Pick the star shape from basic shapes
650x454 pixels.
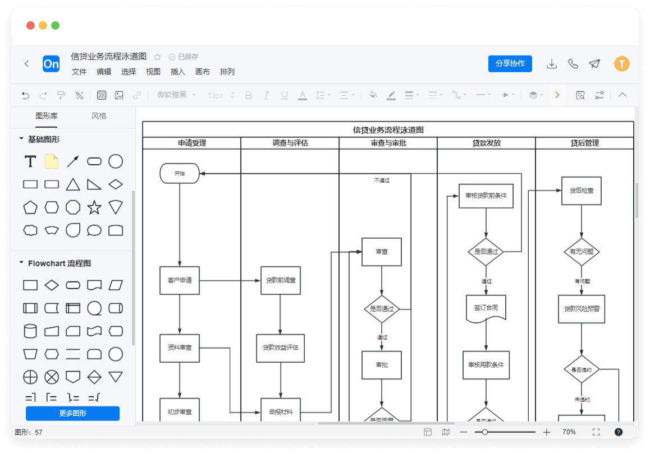point(94,208)
